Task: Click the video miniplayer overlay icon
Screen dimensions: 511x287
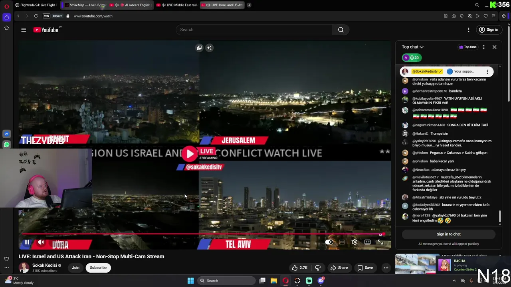Action: point(199,48)
